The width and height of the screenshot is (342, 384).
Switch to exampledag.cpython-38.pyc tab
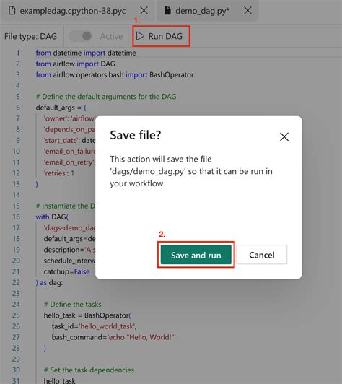tap(73, 11)
